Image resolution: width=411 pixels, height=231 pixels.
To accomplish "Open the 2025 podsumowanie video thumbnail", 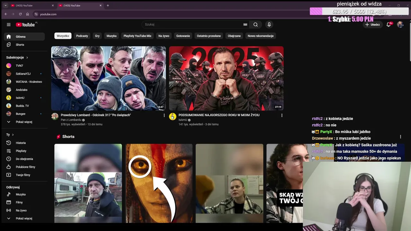I will [x=226, y=78].
